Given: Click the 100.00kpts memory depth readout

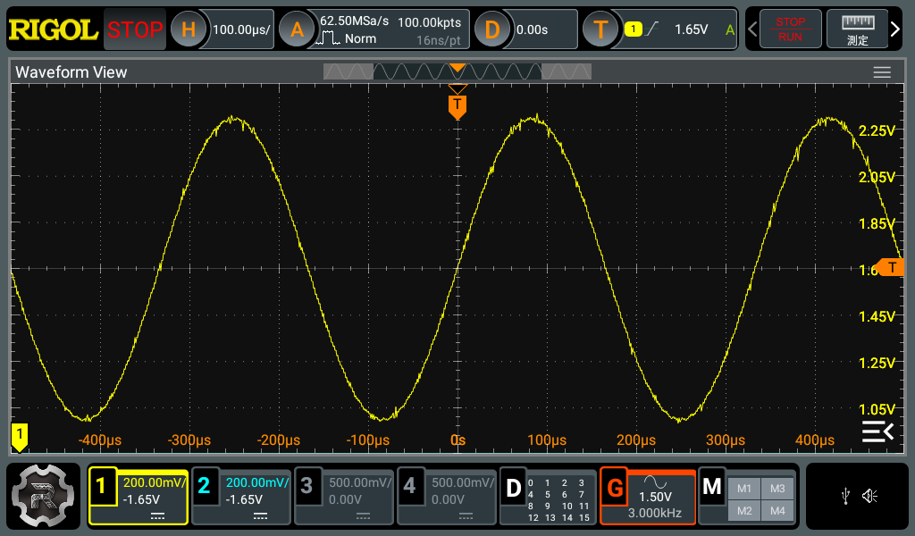Looking at the screenshot, I should click(x=430, y=22).
